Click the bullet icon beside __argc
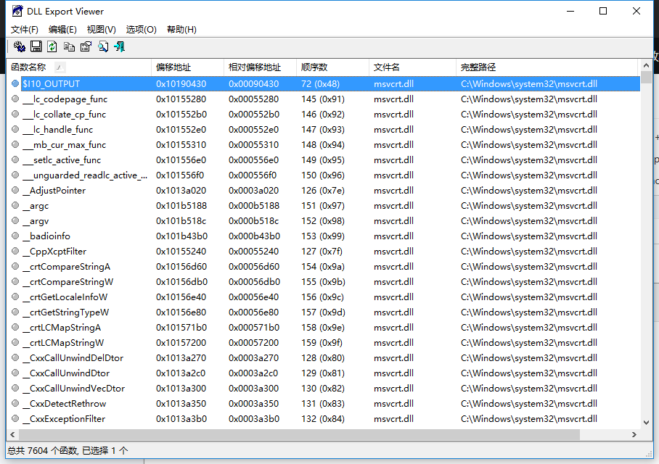 coord(15,205)
